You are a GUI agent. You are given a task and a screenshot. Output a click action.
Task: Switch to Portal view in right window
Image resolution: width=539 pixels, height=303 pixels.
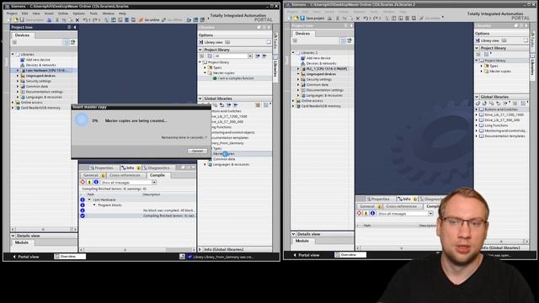click(x=307, y=255)
